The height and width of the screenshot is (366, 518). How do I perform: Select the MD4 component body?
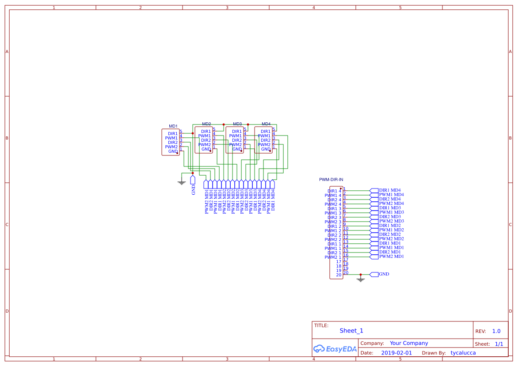pyautogui.click(x=263, y=140)
